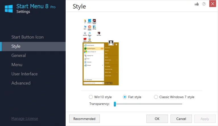Click the Transparency slider handle
218x126 pixels.
115,104
